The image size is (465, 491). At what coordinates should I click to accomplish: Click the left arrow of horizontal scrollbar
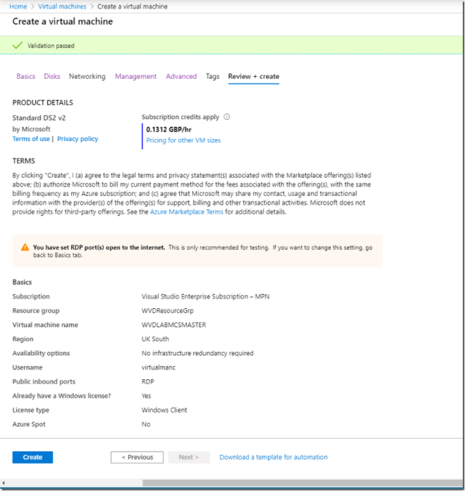[4, 483]
